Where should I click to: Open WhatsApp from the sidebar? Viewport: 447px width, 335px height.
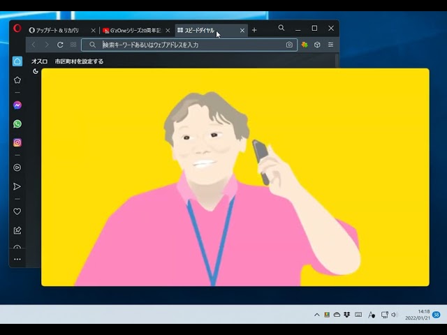pyautogui.click(x=17, y=124)
